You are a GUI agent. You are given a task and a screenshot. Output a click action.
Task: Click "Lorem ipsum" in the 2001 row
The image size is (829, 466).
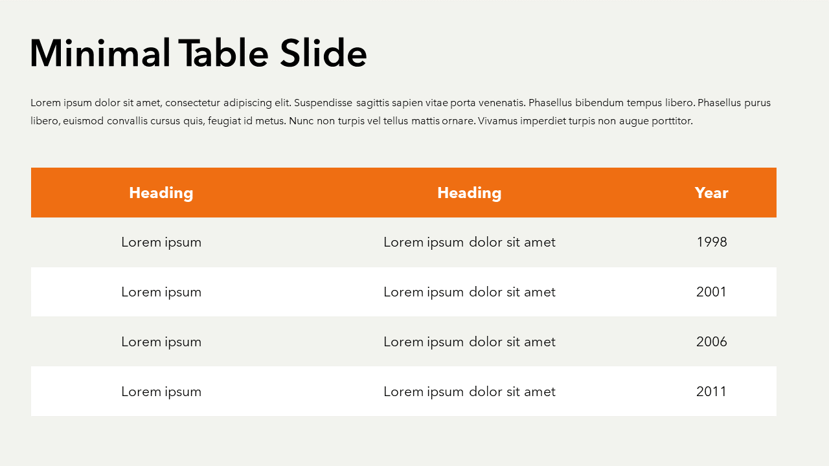[x=161, y=292]
